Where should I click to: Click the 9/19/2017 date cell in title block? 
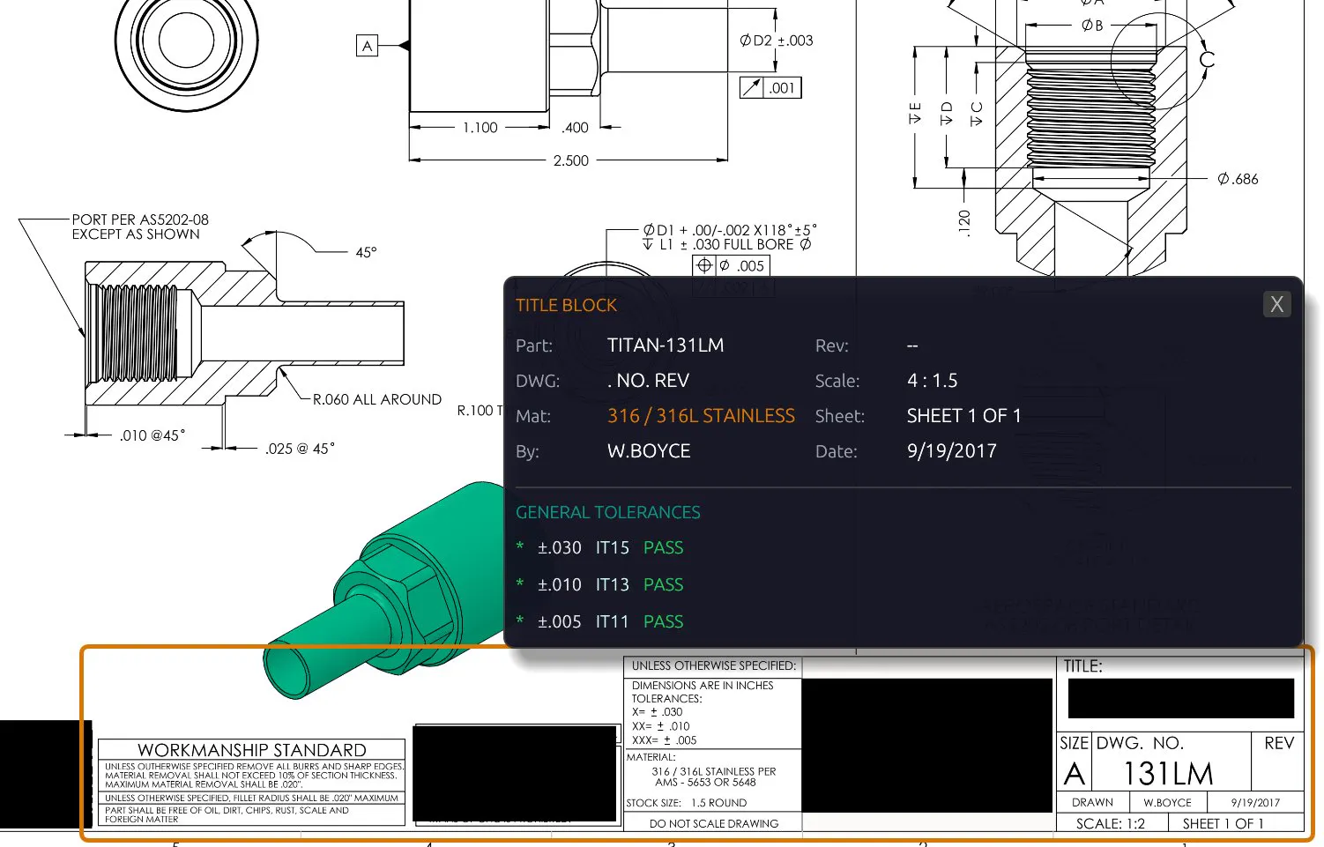1255,803
